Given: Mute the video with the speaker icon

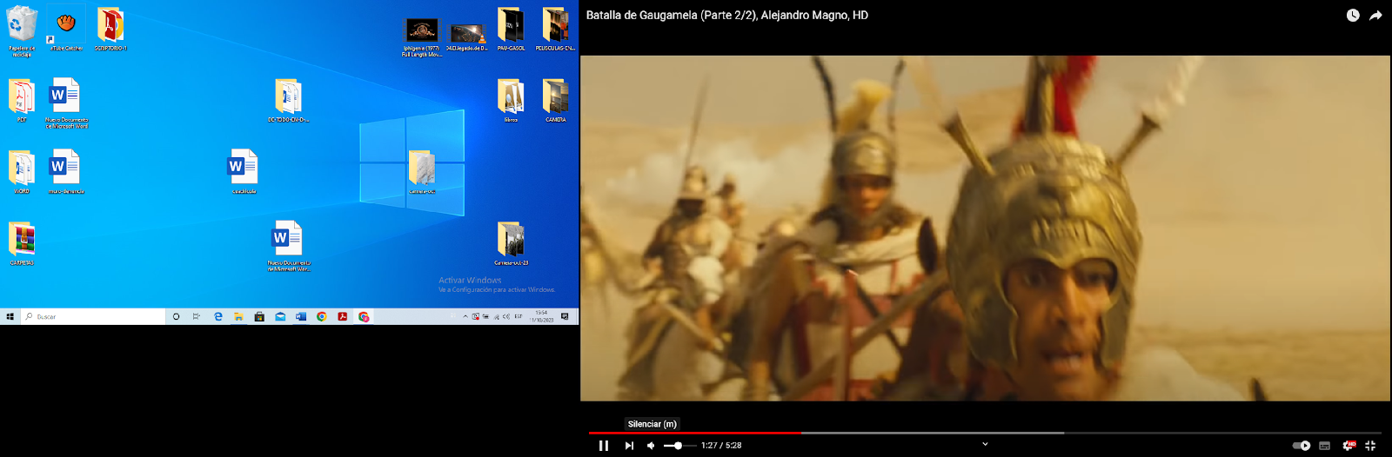Looking at the screenshot, I should coord(651,446).
